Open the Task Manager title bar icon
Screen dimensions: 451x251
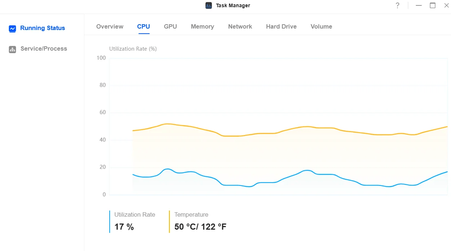click(x=208, y=5)
